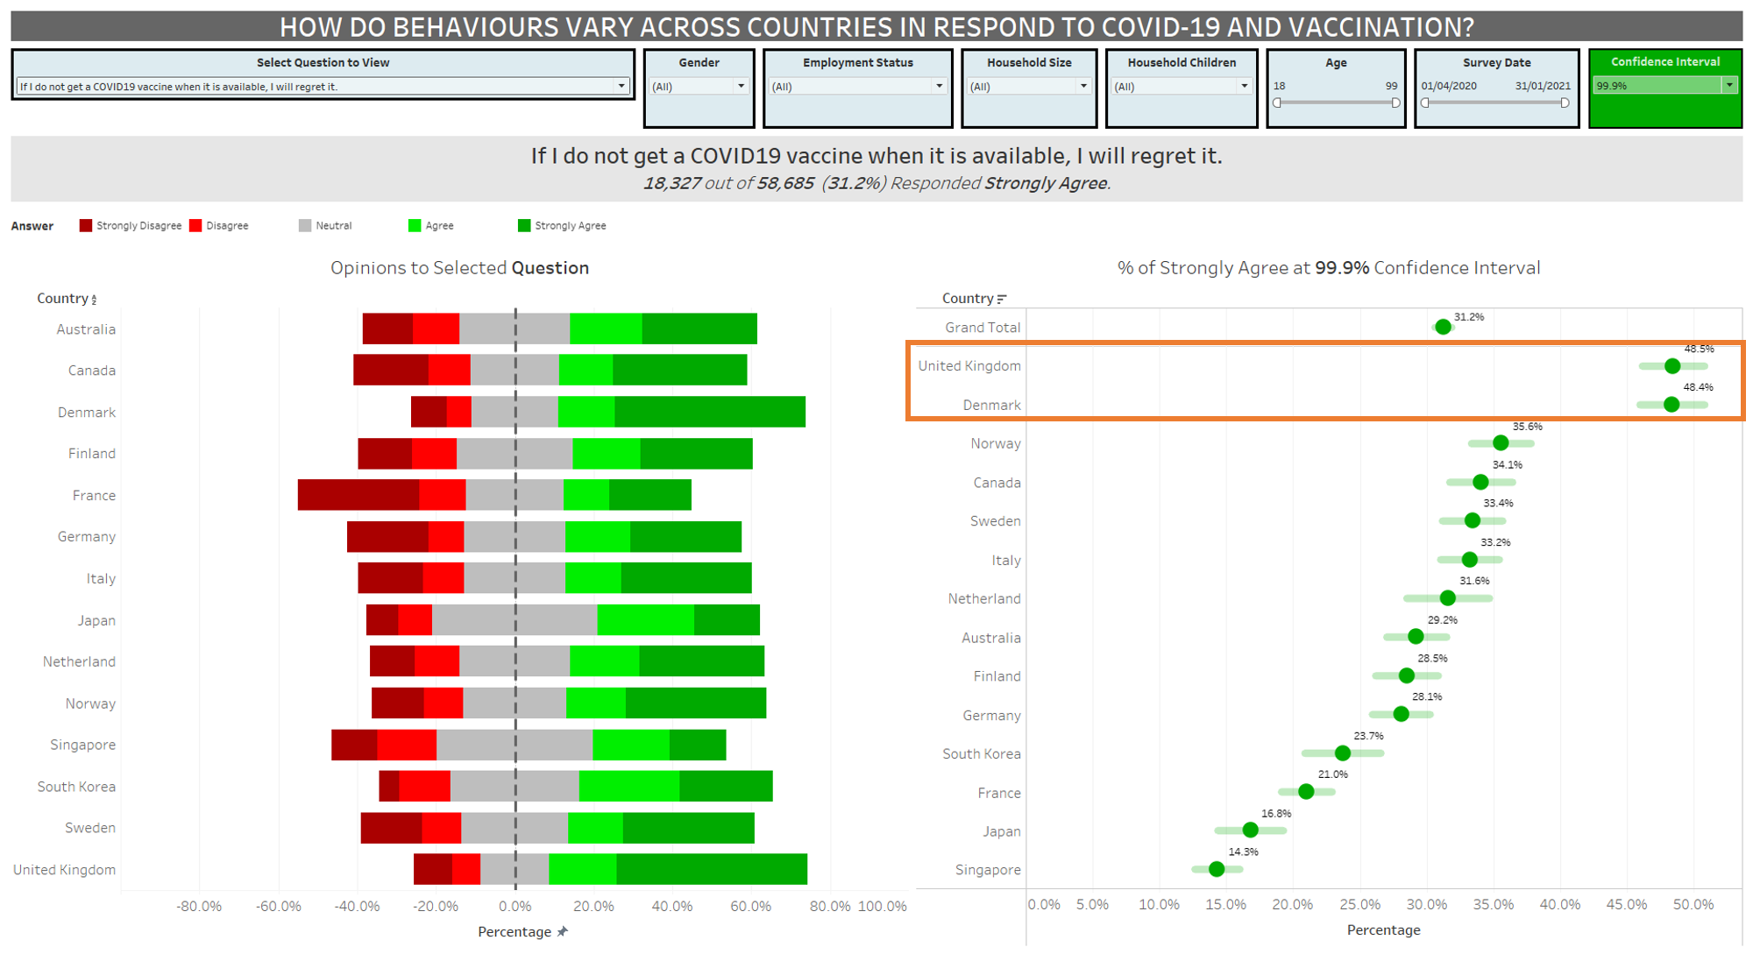Open the Household Size filter dropdown

pyautogui.click(x=1083, y=86)
